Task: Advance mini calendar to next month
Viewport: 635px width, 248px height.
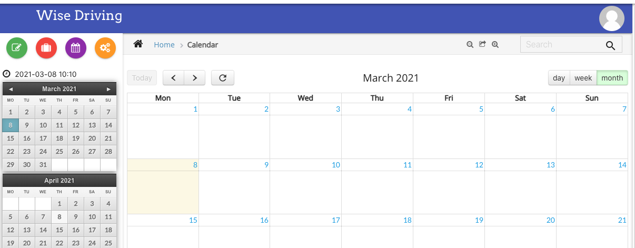Action: [x=108, y=89]
